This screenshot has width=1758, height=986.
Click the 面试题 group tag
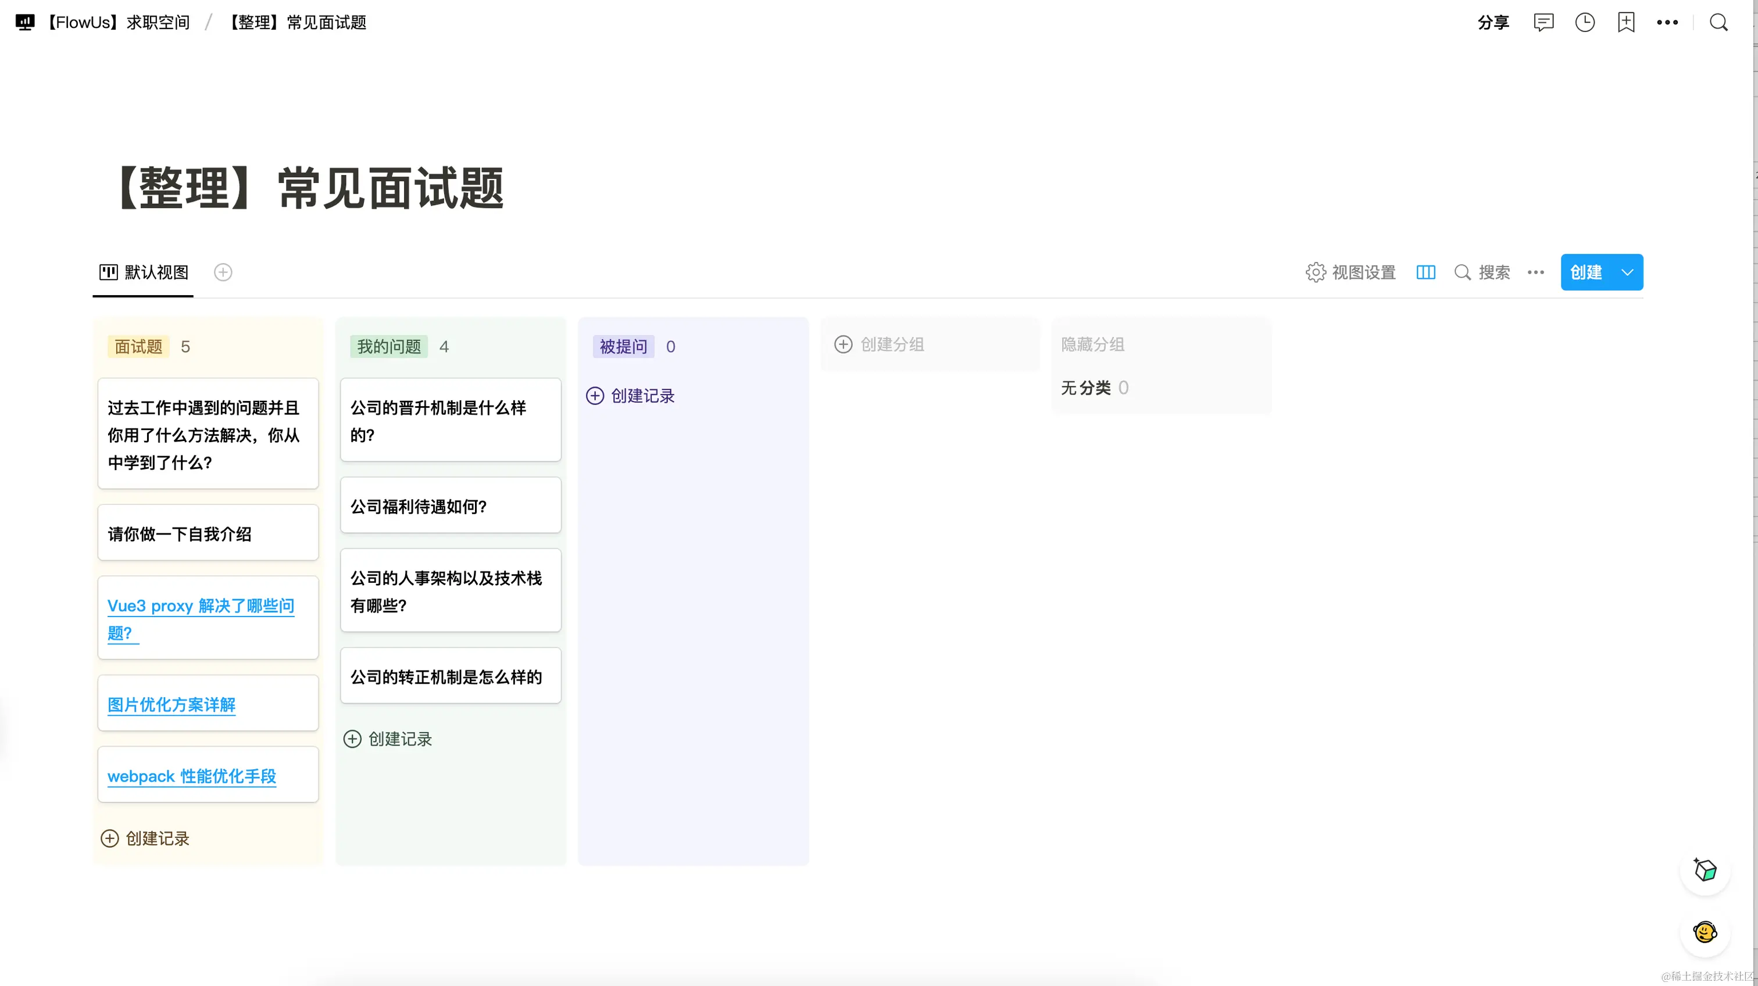[x=138, y=346]
